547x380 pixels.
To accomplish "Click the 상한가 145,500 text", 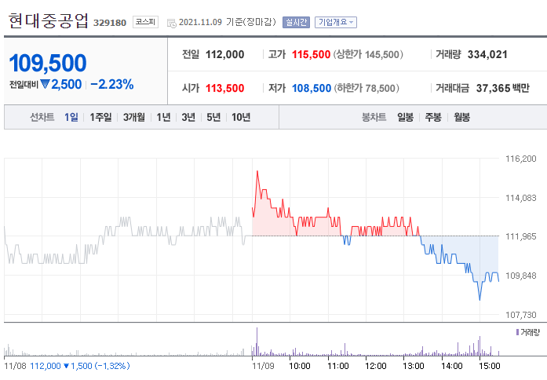I will pyautogui.click(x=368, y=54).
